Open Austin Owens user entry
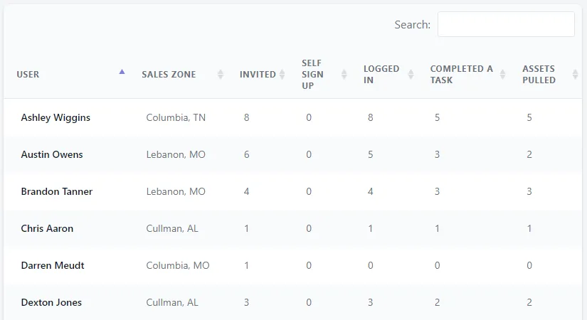587x320 pixels. point(52,154)
